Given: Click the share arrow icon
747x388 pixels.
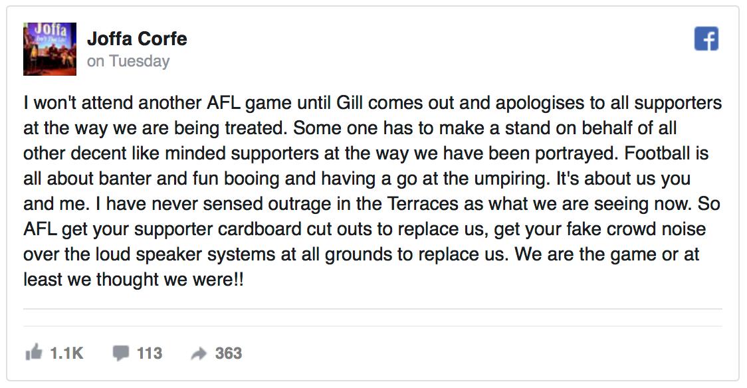Looking at the screenshot, I should click(199, 354).
